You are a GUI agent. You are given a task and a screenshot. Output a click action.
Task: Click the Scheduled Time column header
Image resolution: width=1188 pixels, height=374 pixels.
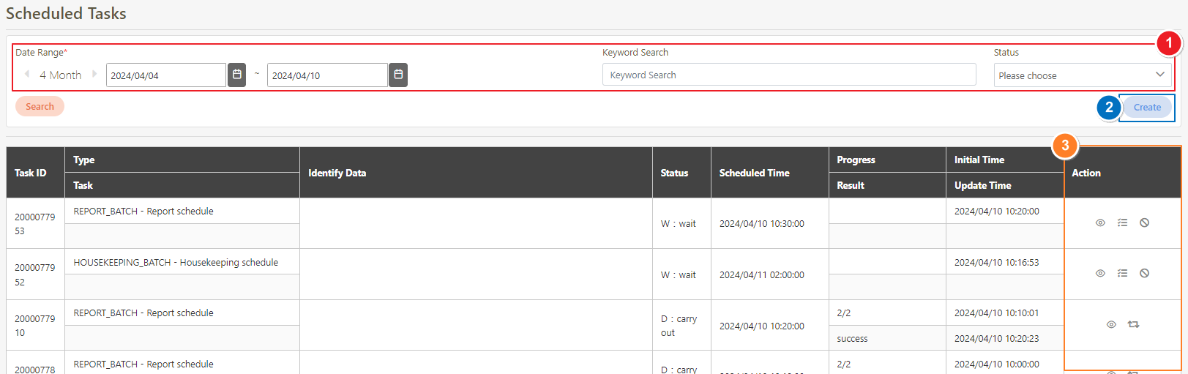point(754,173)
